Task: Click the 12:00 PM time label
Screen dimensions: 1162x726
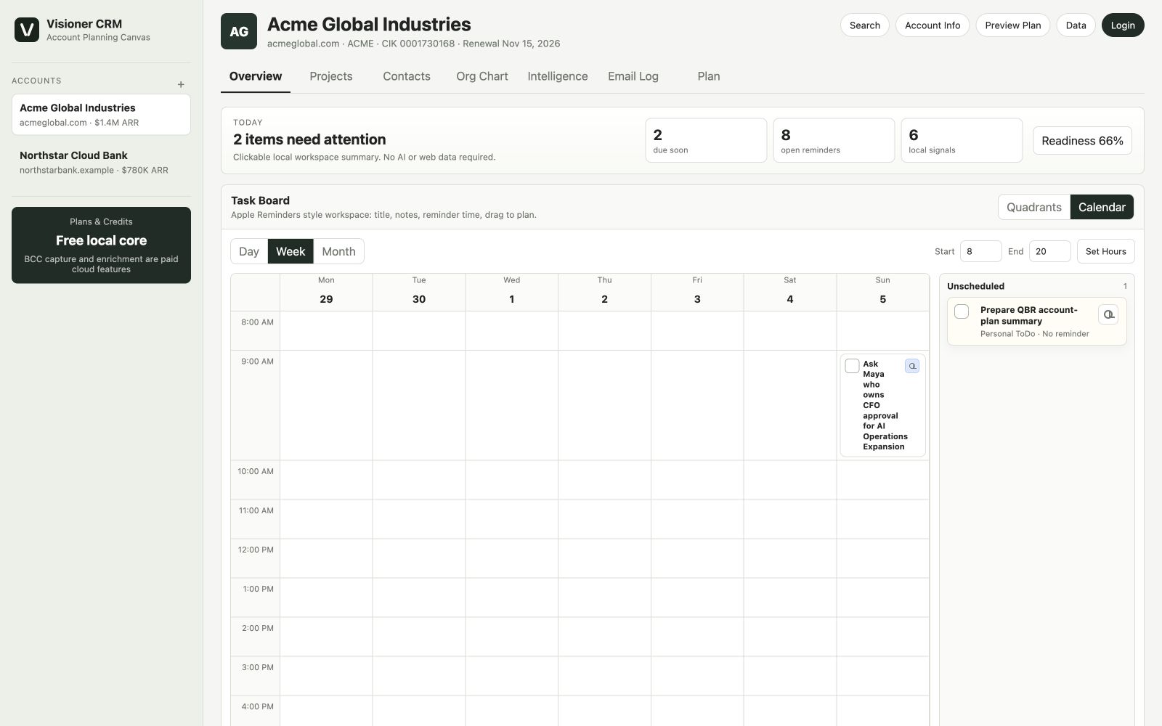Action: tap(256, 550)
